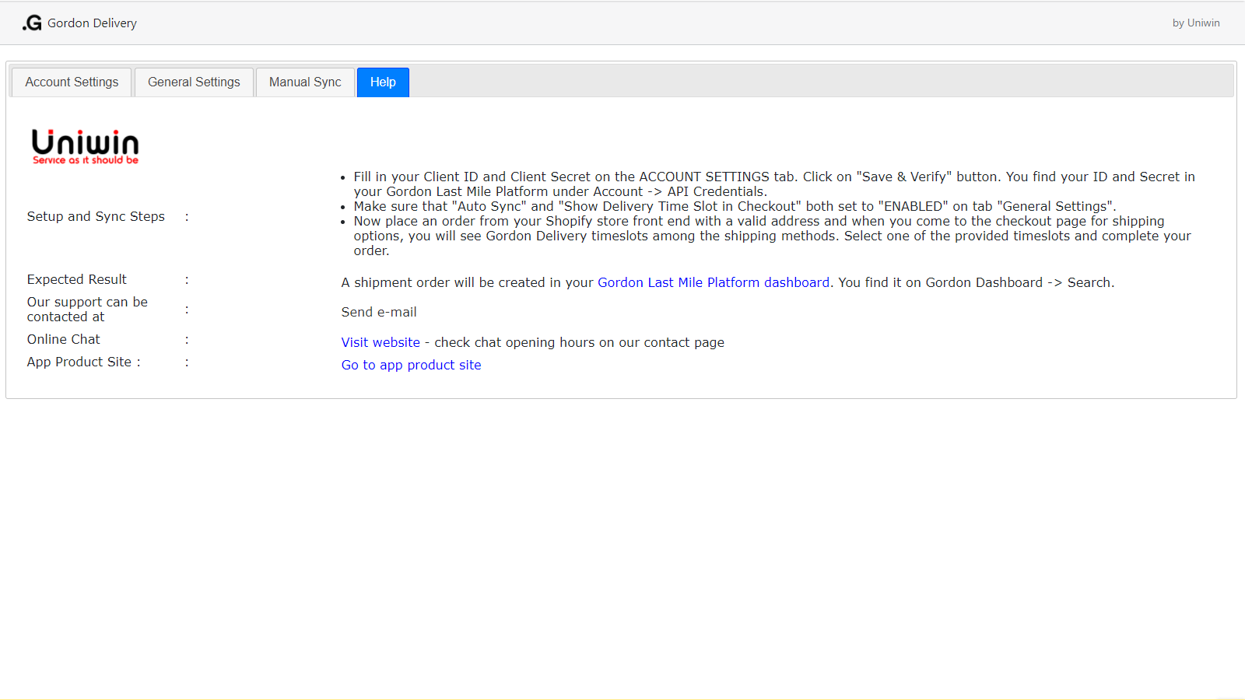1245x700 pixels.
Task: Click the check chat opening hours text
Action: click(579, 342)
